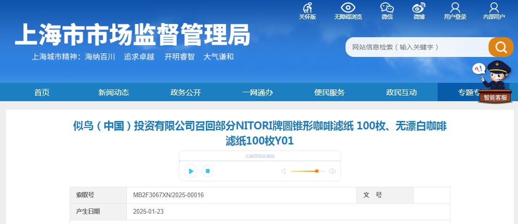
Task: Open the 微信 WeChat icon
Action: coord(387,7)
